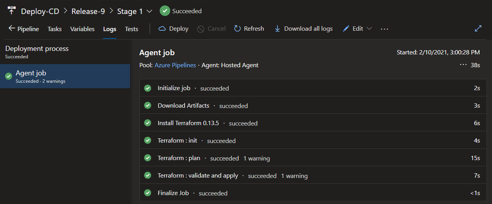Switch to the Variables tab
The height and width of the screenshot is (204, 492).
[82, 29]
